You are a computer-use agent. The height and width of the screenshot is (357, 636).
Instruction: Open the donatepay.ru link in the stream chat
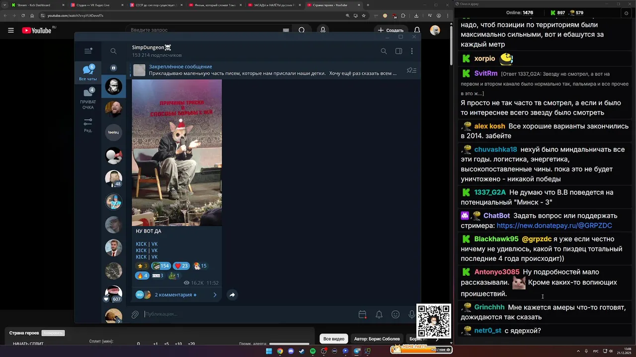(554, 226)
